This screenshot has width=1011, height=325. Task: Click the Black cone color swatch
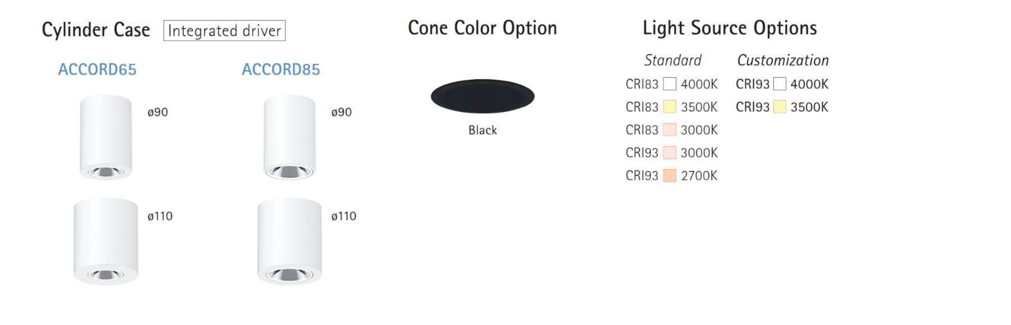coord(482,96)
